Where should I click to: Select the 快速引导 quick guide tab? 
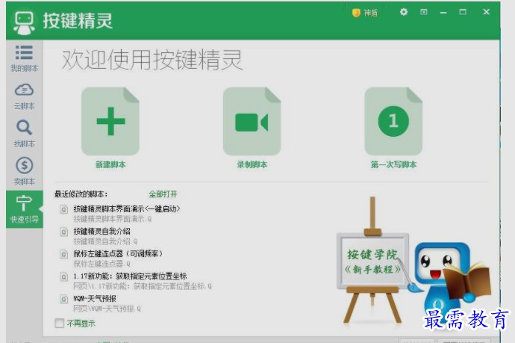(25, 209)
